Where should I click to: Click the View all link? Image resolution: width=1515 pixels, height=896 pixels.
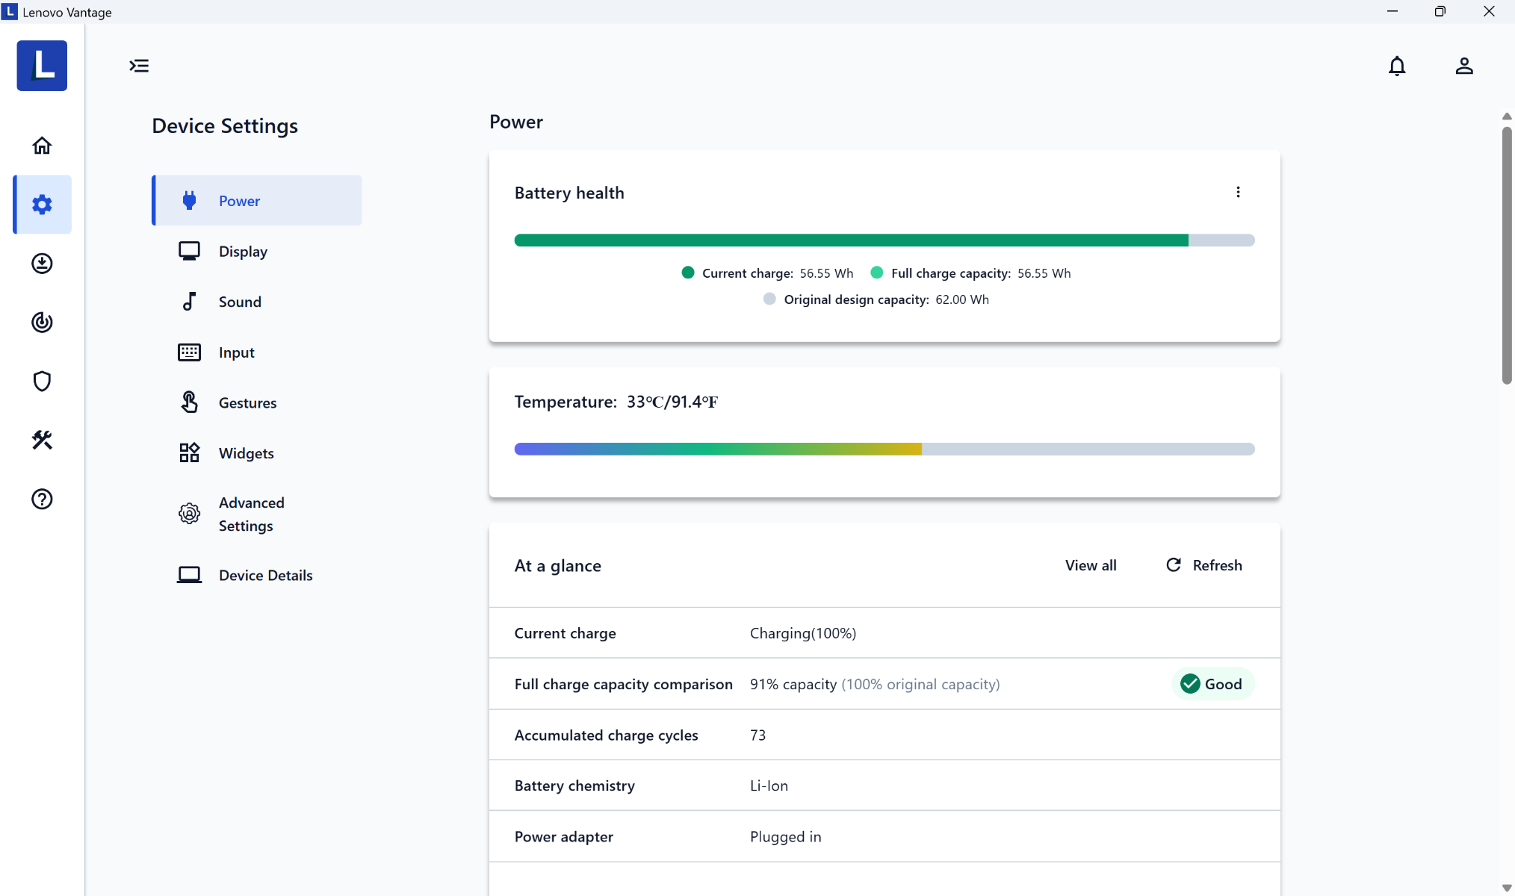pos(1090,565)
